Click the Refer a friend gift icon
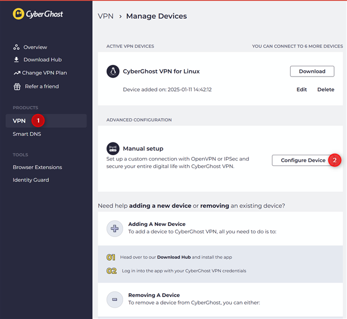The height and width of the screenshot is (319, 347). pyautogui.click(x=17, y=87)
